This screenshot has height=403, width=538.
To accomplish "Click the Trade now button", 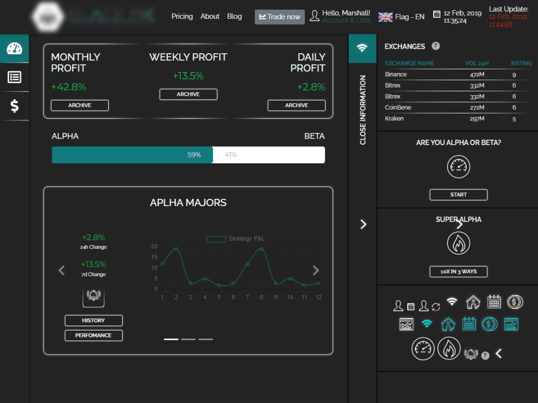I will pyautogui.click(x=280, y=17).
